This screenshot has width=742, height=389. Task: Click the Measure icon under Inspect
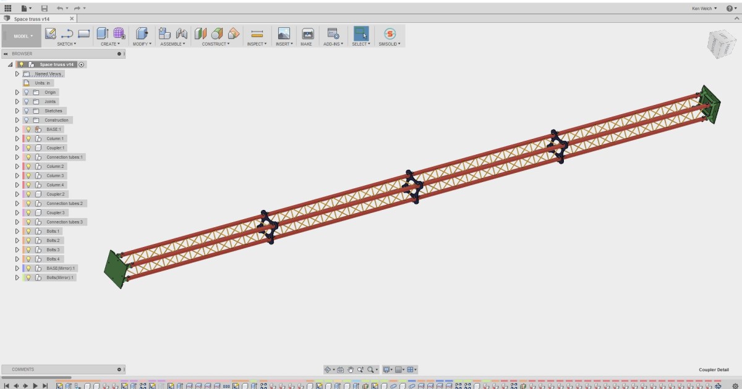pos(257,34)
